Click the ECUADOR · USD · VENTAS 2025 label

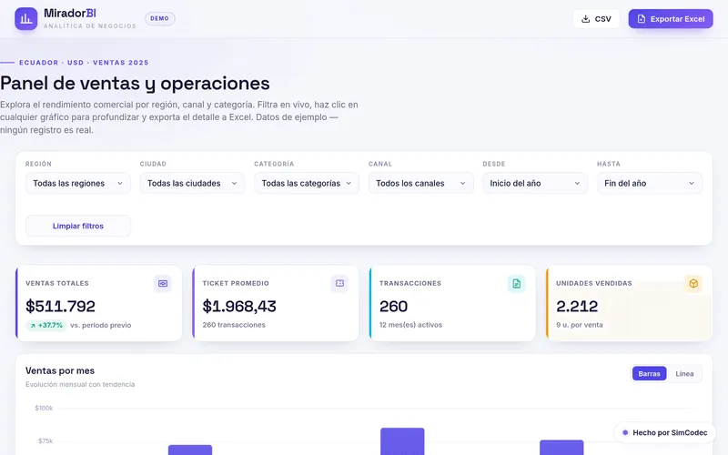(x=84, y=63)
